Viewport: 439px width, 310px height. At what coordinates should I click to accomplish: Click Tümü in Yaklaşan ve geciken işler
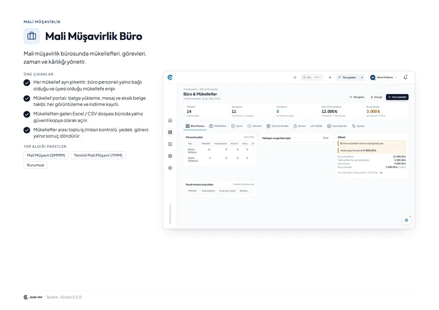point(325,138)
